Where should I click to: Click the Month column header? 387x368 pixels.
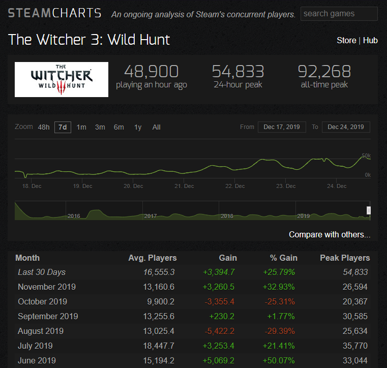[x=27, y=258]
